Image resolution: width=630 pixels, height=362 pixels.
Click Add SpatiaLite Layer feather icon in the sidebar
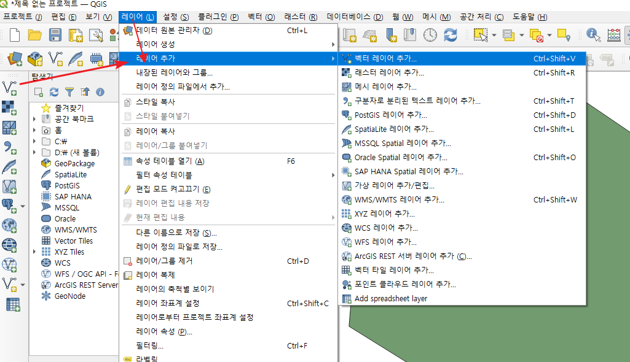click(9, 167)
